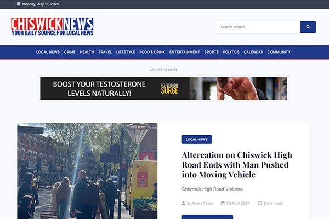329x219 pixels.
Task: Click the calendar icon by 29 April 2024
Action: [x=223, y=203]
